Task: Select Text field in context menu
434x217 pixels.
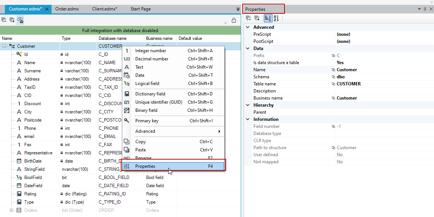Action: pyautogui.click(x=173, y=67)
